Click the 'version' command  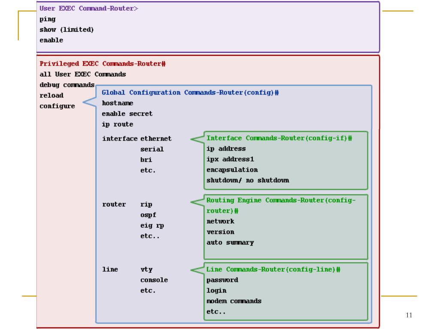220,232
